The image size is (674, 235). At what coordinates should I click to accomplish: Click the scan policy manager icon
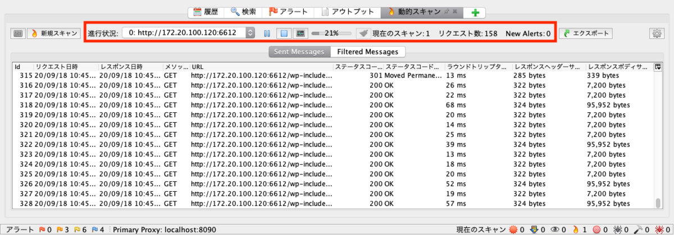coord(17,33)
